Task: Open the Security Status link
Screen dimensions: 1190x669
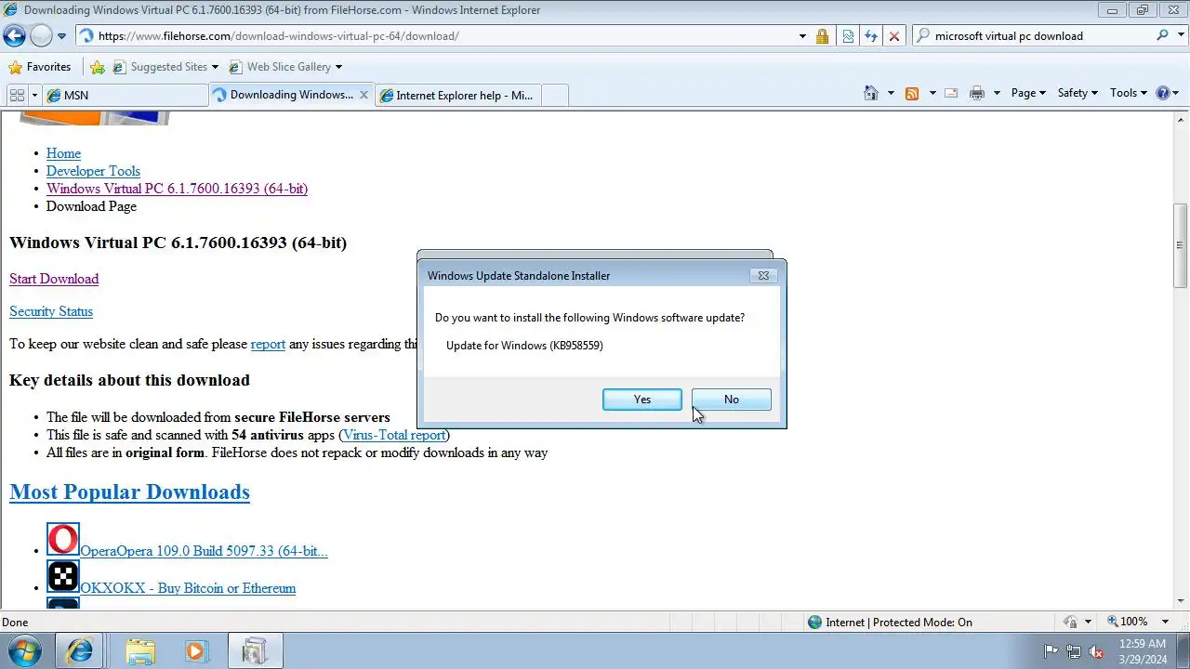Action: point(51,311)
